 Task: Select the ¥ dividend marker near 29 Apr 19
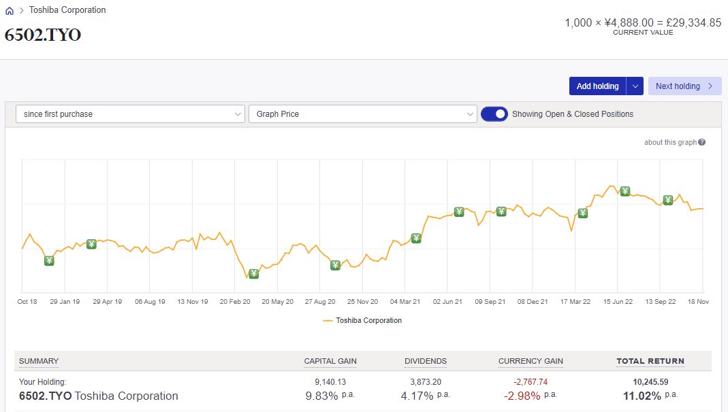tap(92, 243)
